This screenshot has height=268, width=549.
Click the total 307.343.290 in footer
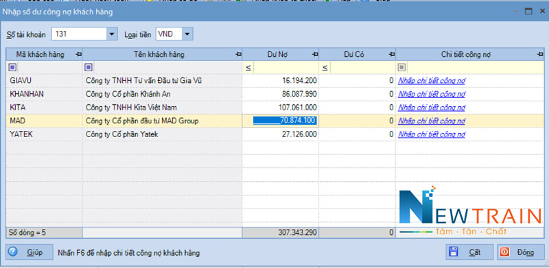pyautogui.click(x=298, y=232)
